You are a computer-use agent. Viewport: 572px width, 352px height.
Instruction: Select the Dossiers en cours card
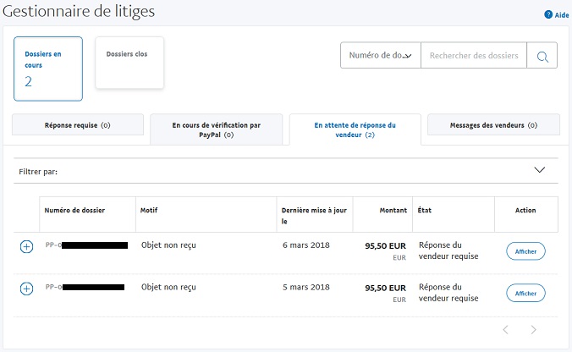48,69
